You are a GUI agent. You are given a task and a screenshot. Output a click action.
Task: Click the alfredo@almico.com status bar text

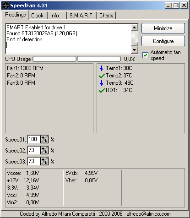click(x=148, y=214)
